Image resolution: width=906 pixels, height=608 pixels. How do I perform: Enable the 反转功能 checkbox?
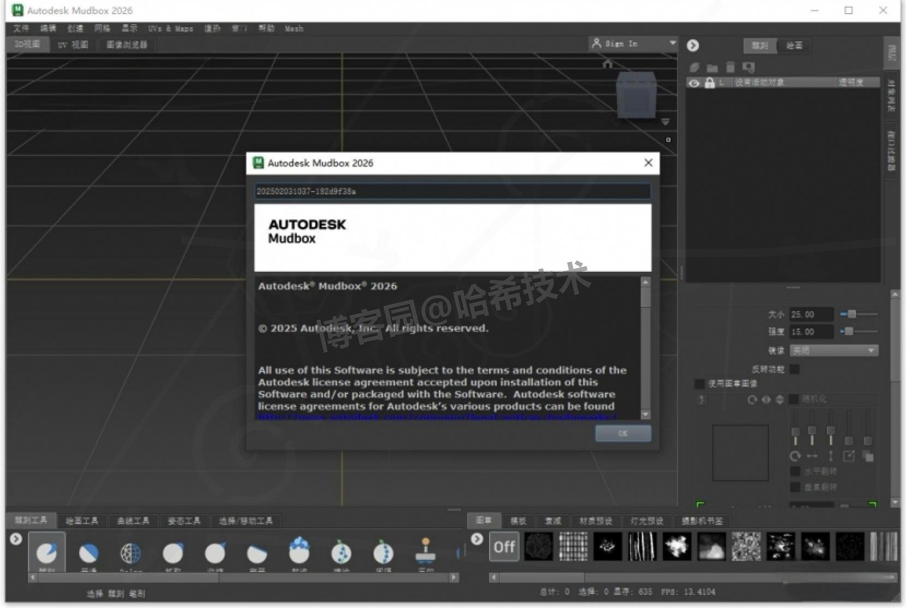point(793,369)
